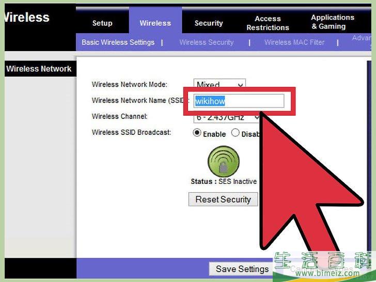The image size is (376, 282).
Task: Expand the Wireless Network Mode dropdown
Action: (x=220, y=85)
